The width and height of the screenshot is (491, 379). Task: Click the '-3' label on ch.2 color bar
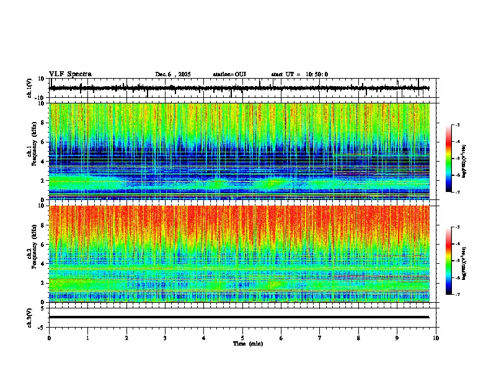click(x=458, y=227)
